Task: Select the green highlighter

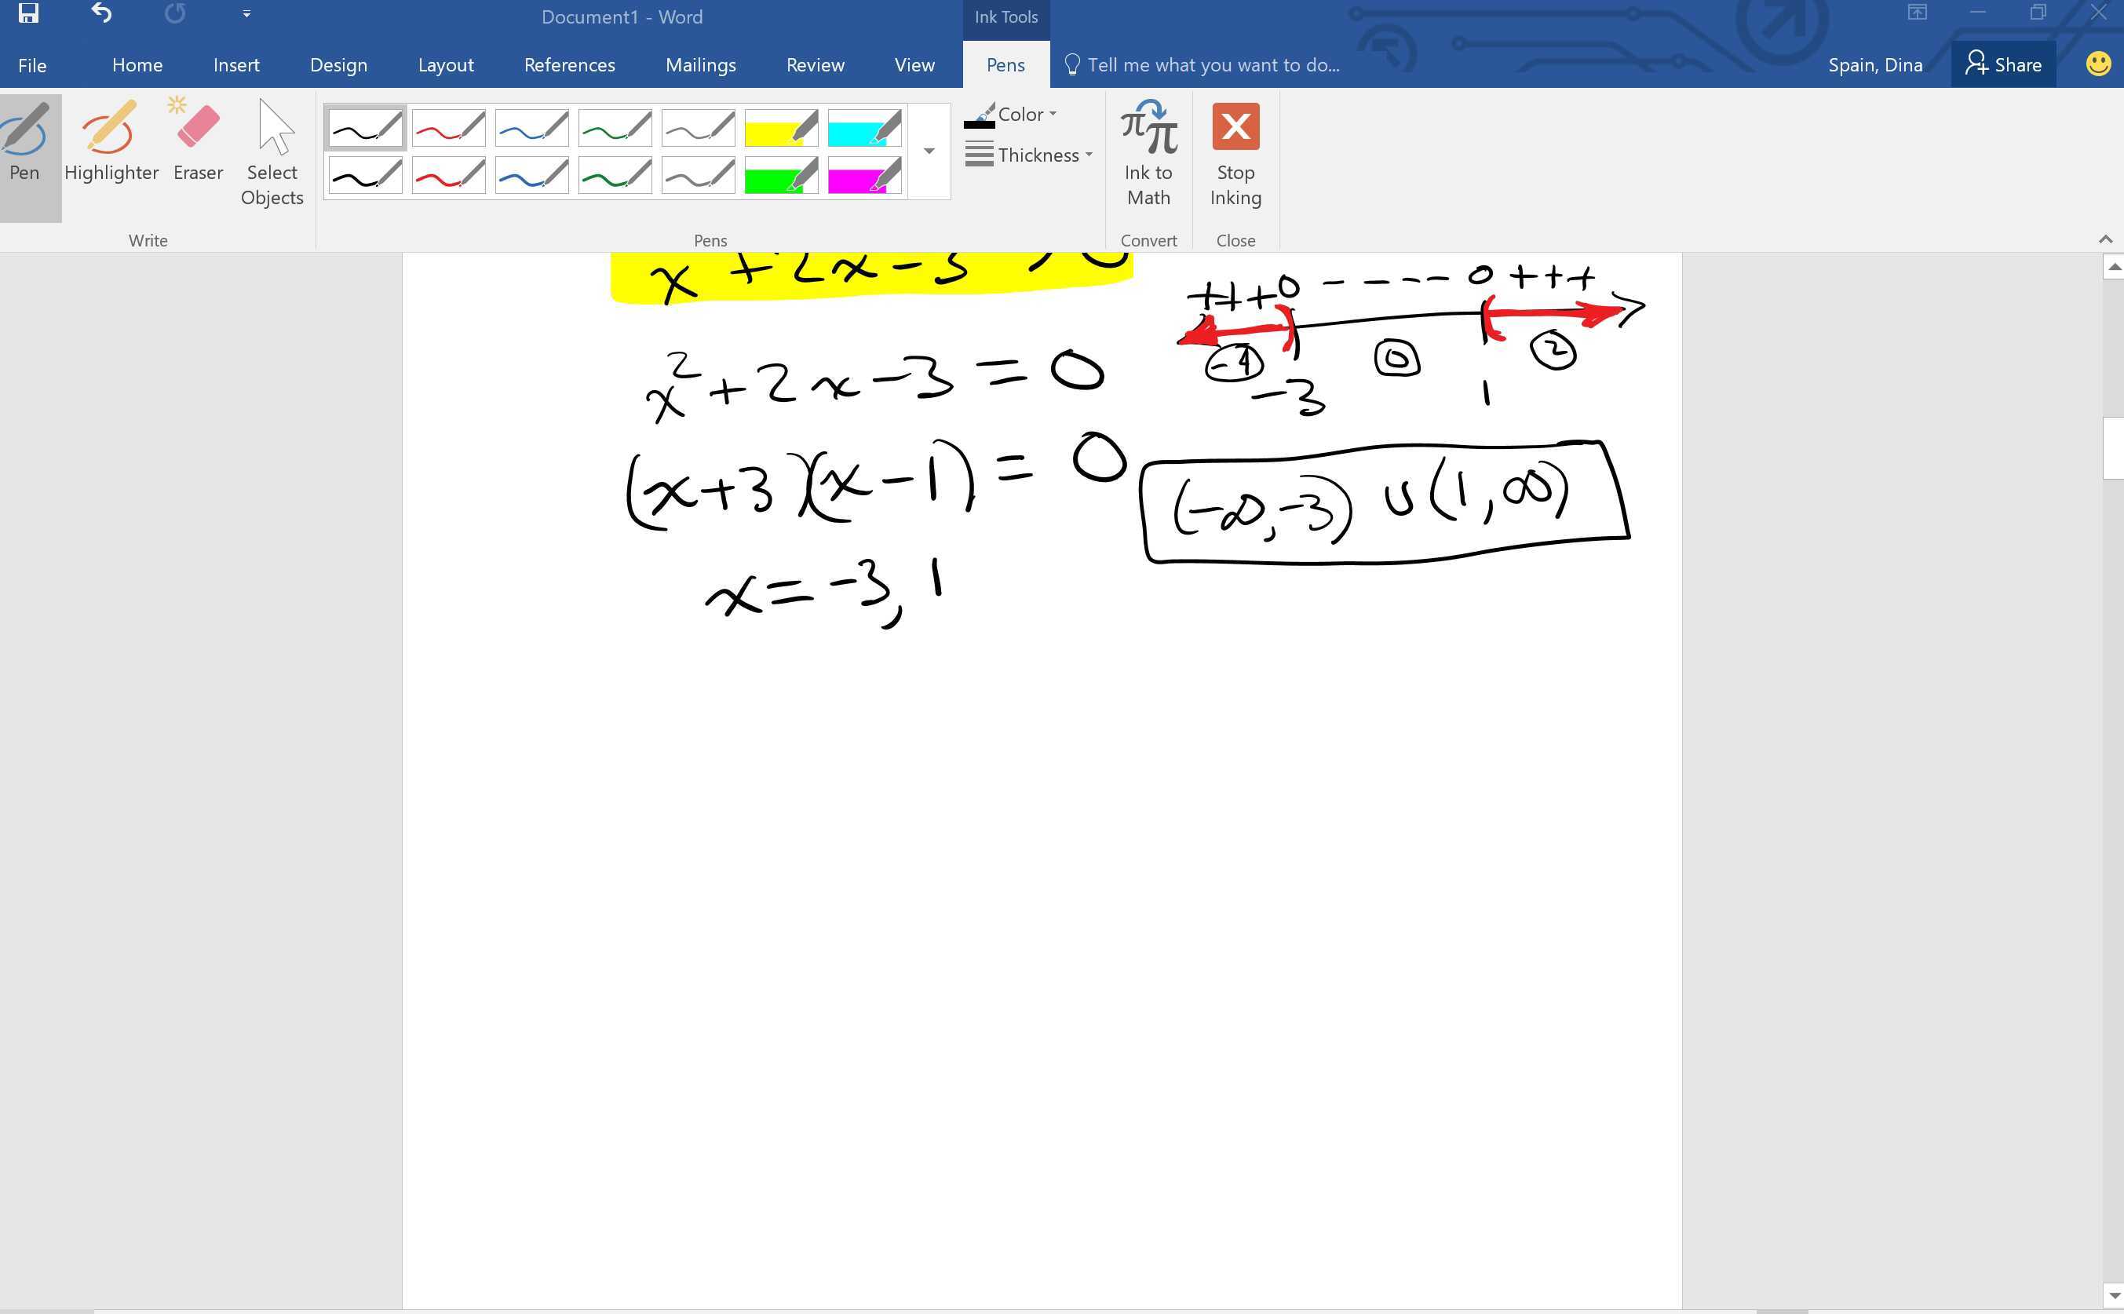Action: click(779, 175)
